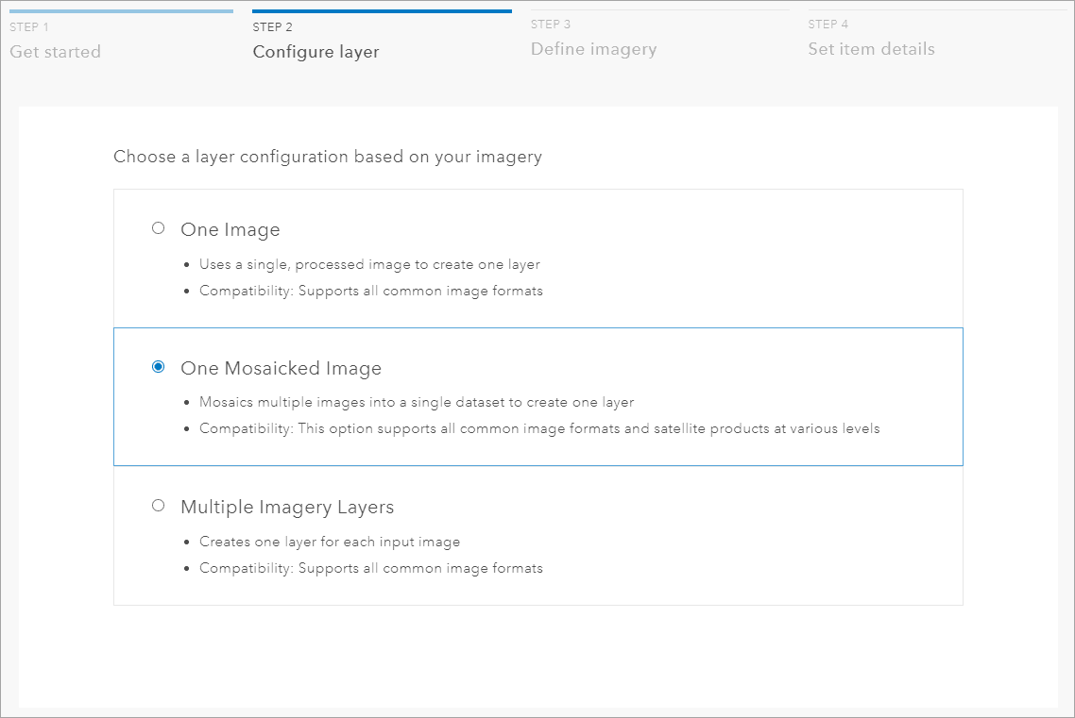Navigate to Set item details step
This screenshot has width=1075, height=718.
pyautogui.click(x=871, y=49)
